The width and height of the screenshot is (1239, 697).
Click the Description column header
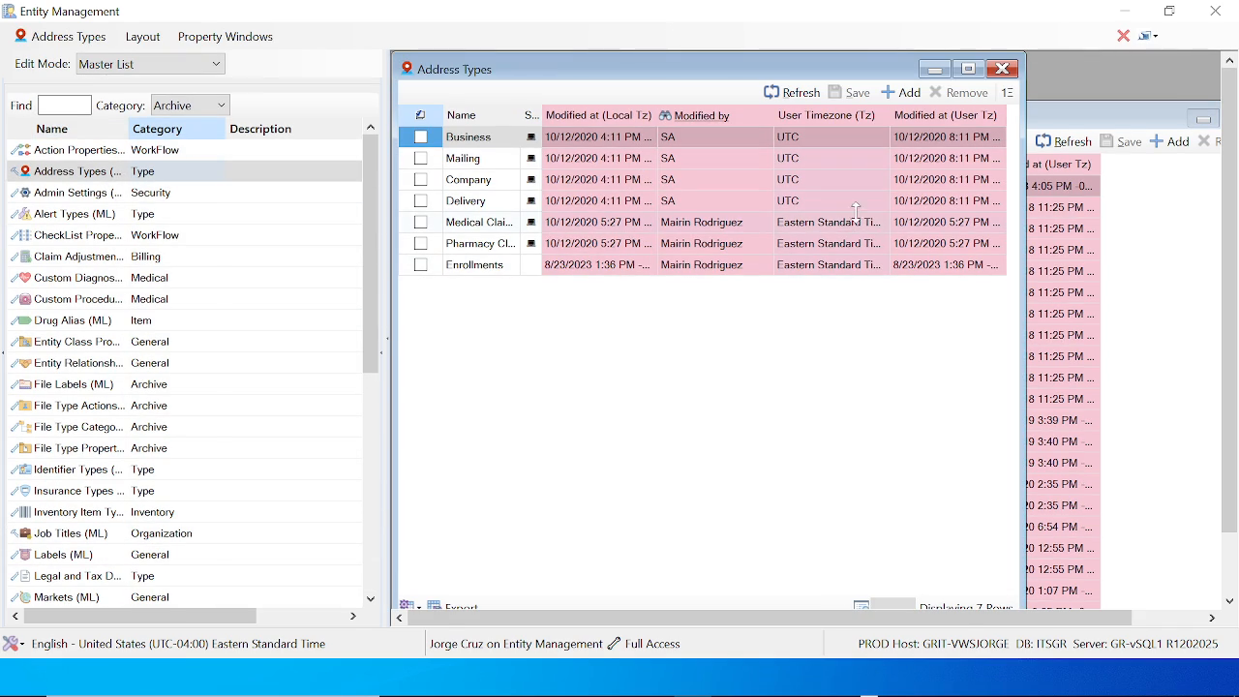(x=293, y=129)
